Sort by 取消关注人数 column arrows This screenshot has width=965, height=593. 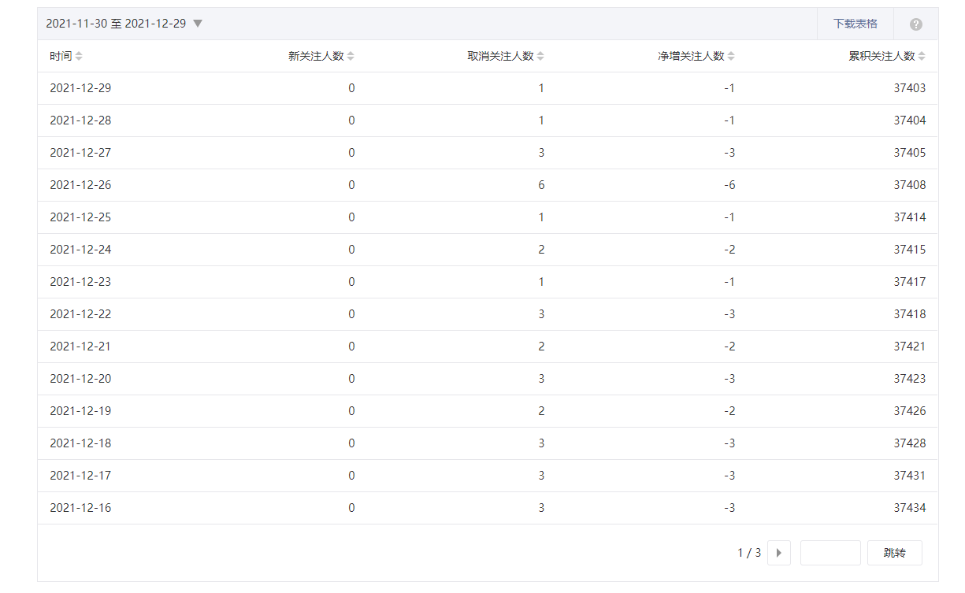coord(540,56)
